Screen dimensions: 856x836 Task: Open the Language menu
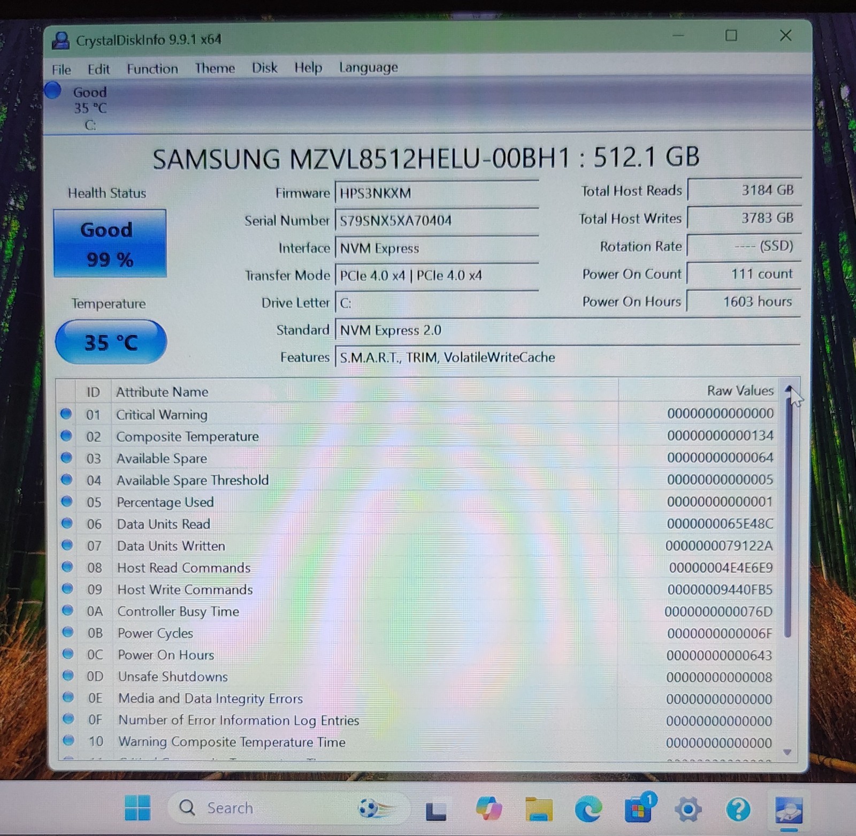coord(368,67)
